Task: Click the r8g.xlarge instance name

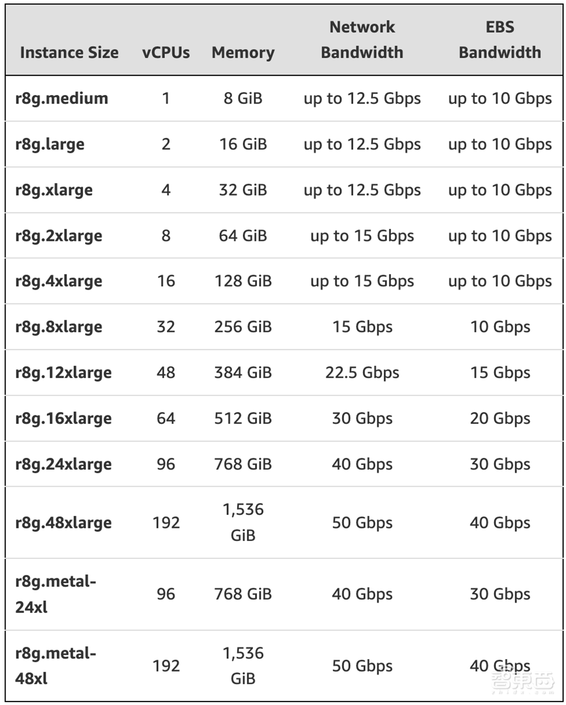Action: coord(54,190)
